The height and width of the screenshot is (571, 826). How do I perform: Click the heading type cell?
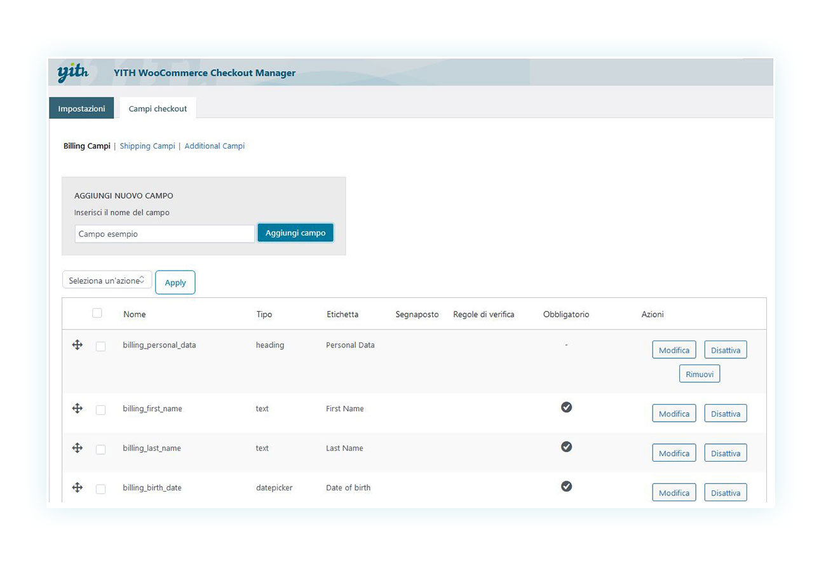(x=270, y=345)
